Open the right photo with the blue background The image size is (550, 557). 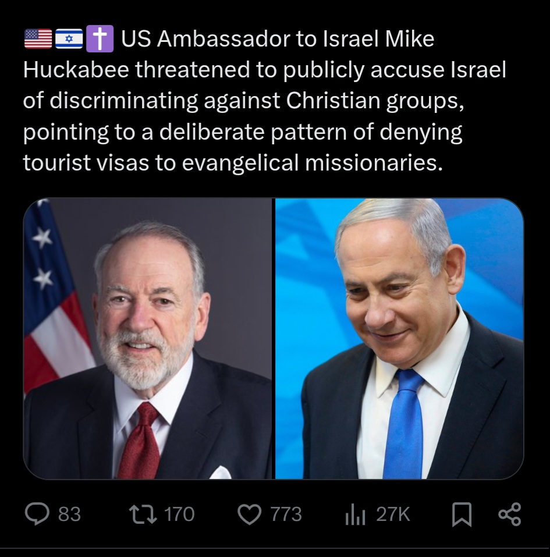(399, 339)
